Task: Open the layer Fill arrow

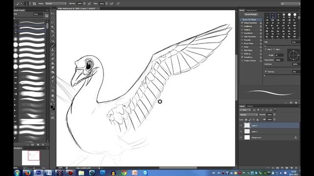Action: pyautogui.click(x=274, y=119)
